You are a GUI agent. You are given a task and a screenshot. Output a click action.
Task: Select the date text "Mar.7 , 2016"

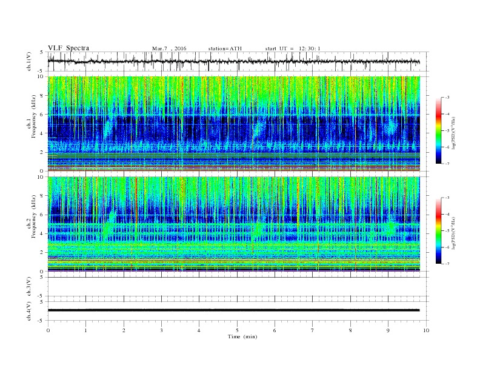point(169,48)
